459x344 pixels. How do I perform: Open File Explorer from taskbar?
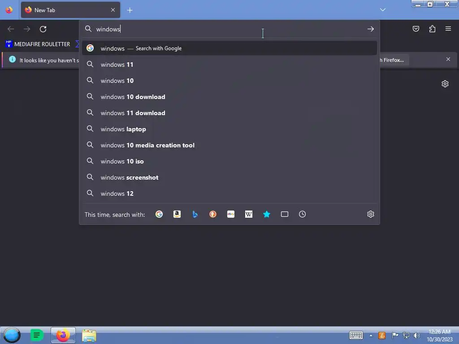[x=89, y=335]
